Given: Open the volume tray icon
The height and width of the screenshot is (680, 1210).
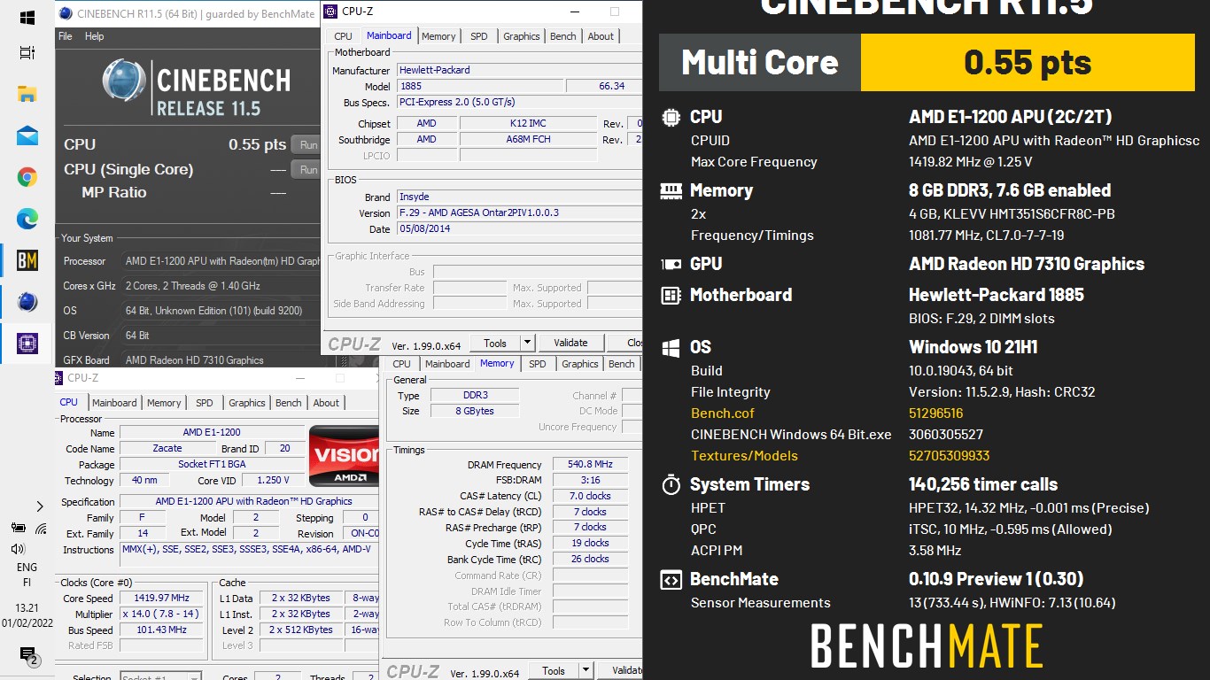Looking at the screenshot, I should pyautogui.click(x=18, y=549).
